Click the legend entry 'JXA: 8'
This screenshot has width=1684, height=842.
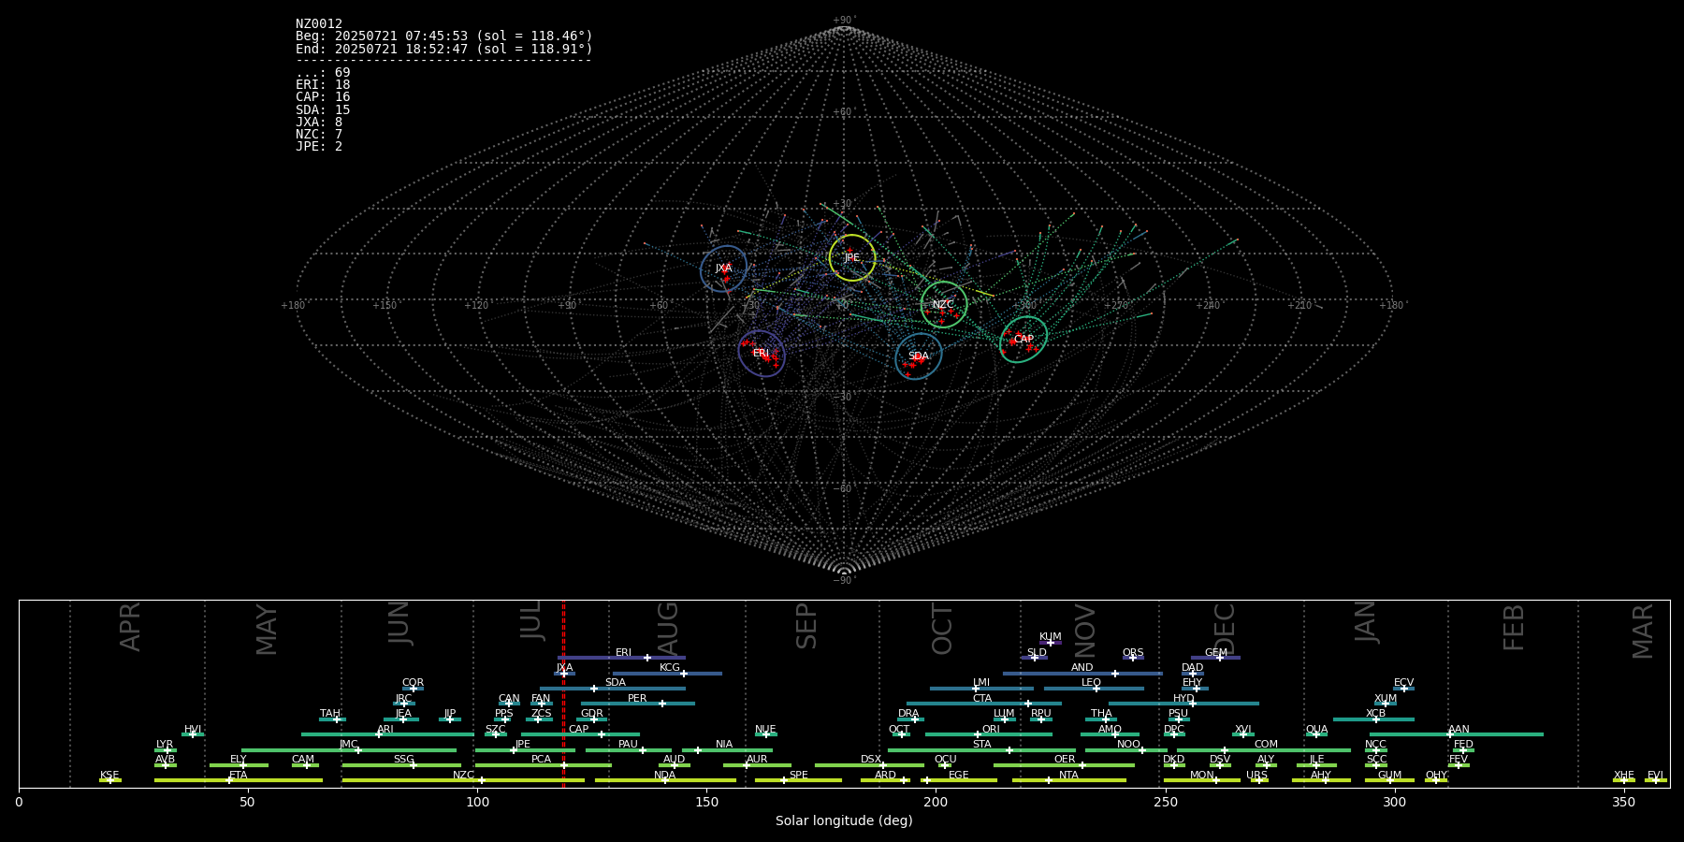[319, 123]
